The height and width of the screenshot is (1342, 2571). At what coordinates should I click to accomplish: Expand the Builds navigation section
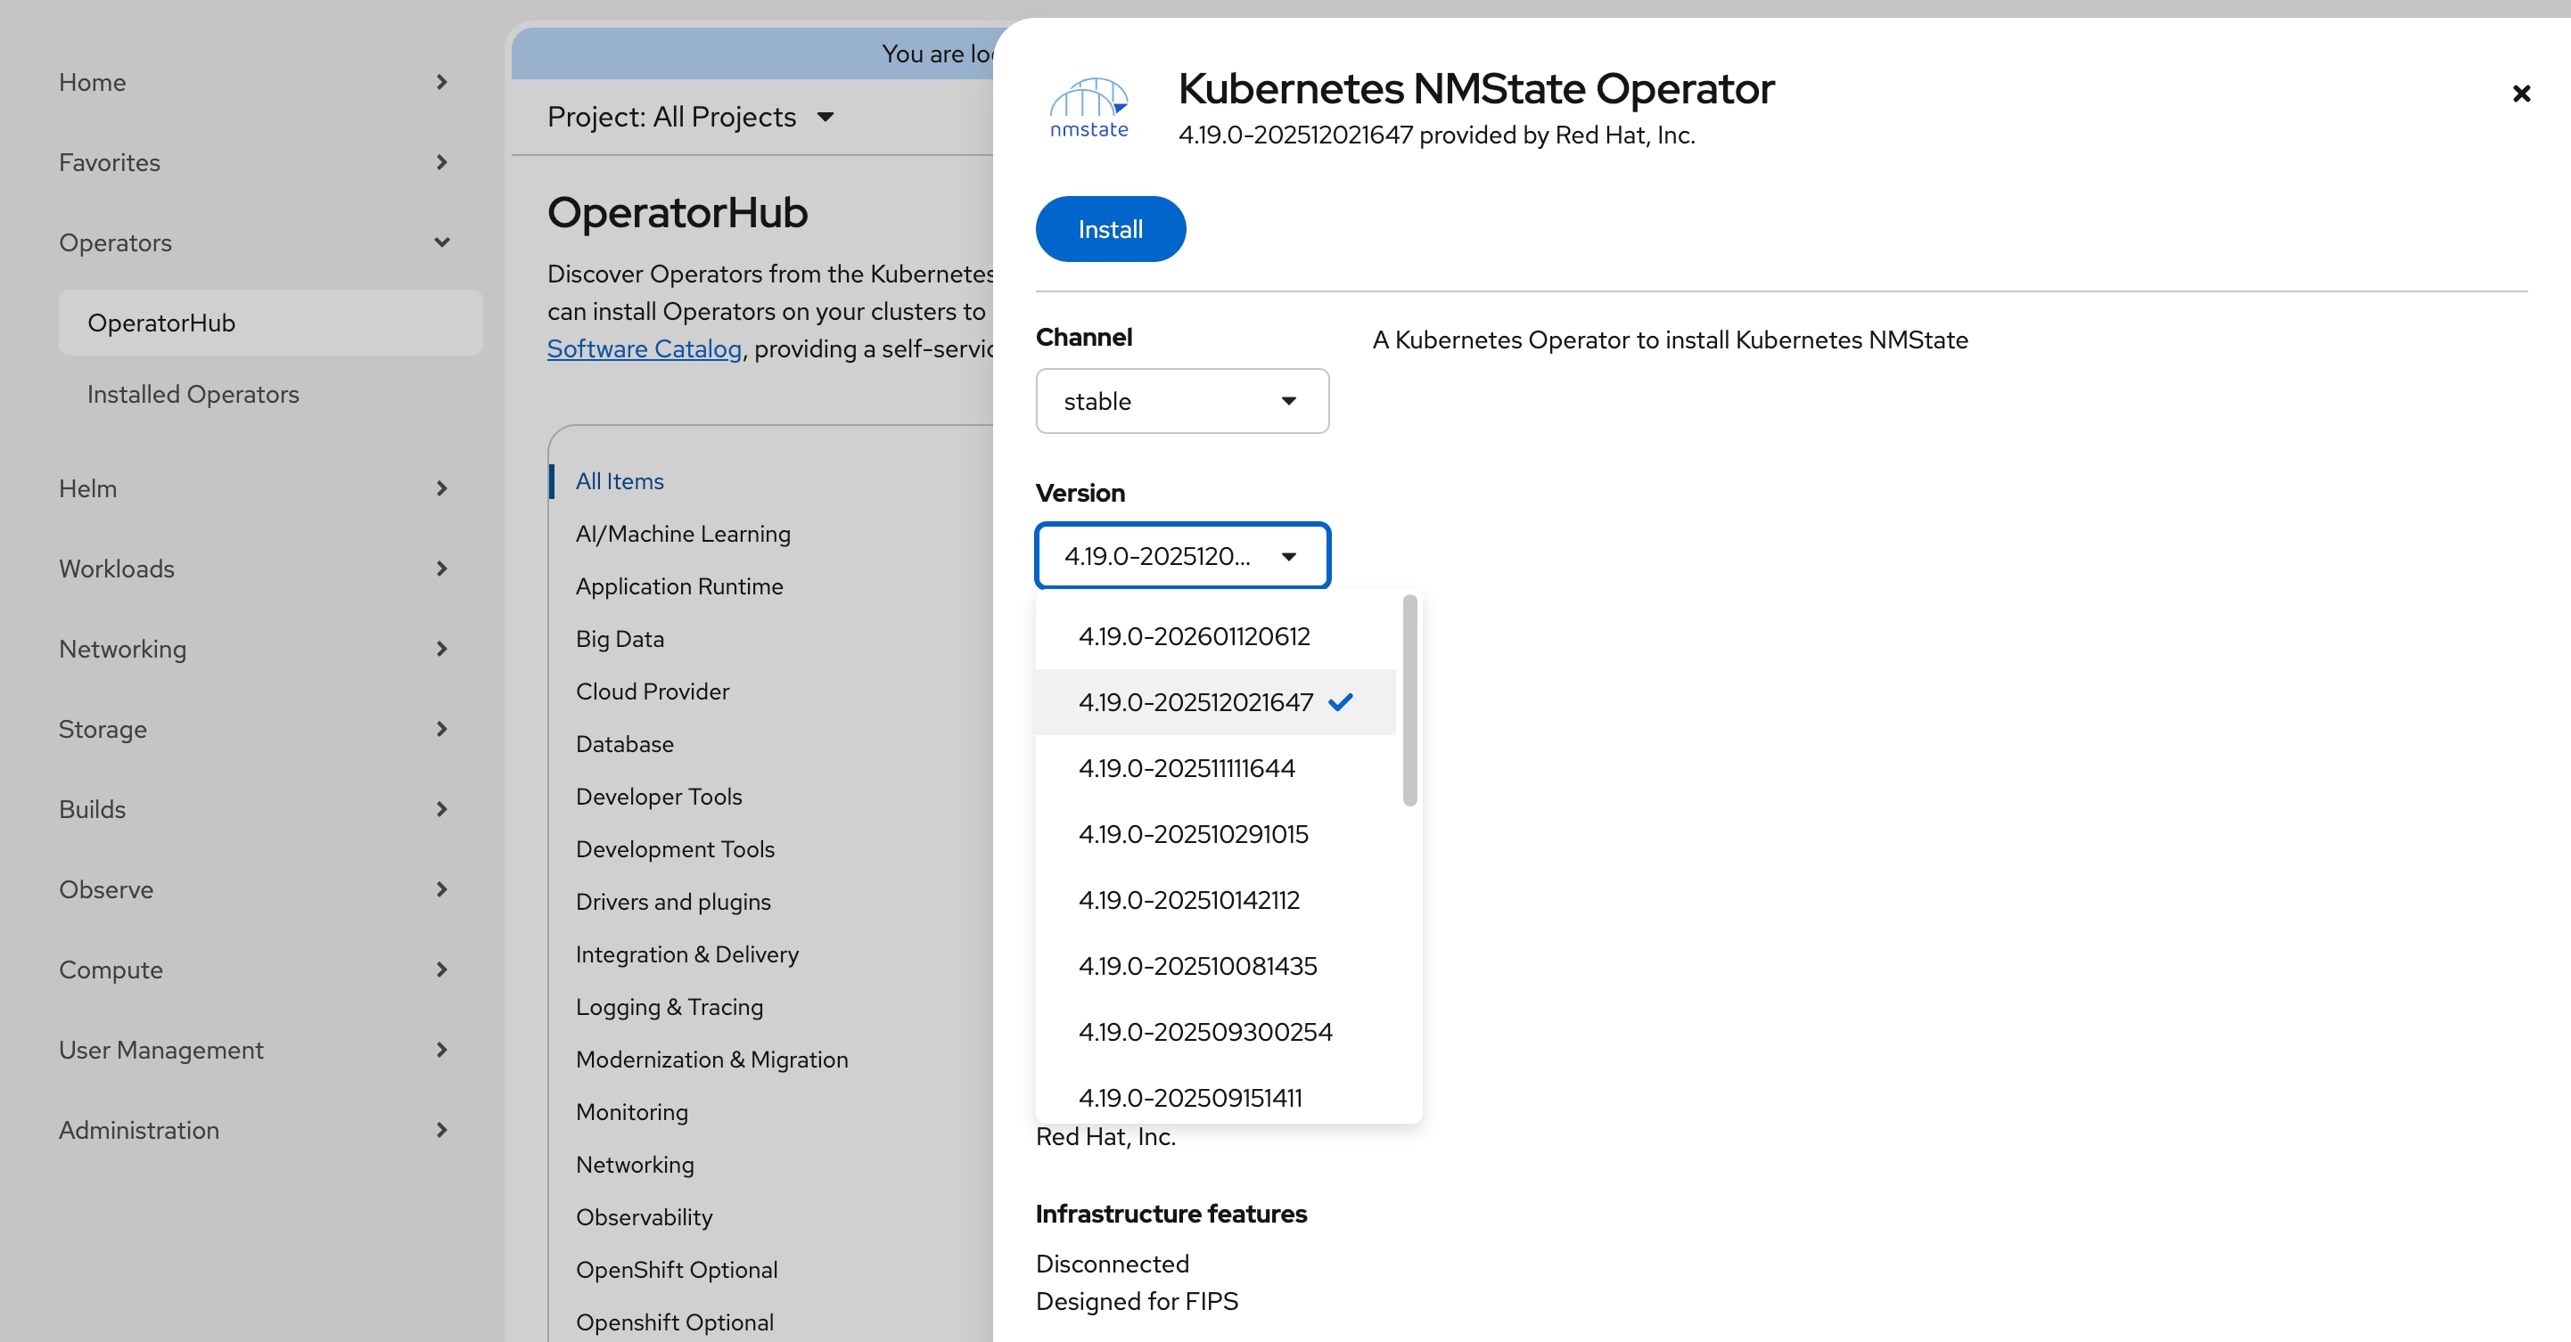(x=256, y=809)
